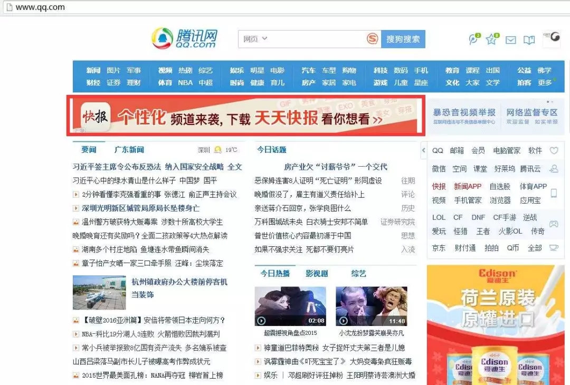The width and height of the screenshot is (570, 385).
Task: Switch to the 今日热播 tab
Action: pos(275,274)
